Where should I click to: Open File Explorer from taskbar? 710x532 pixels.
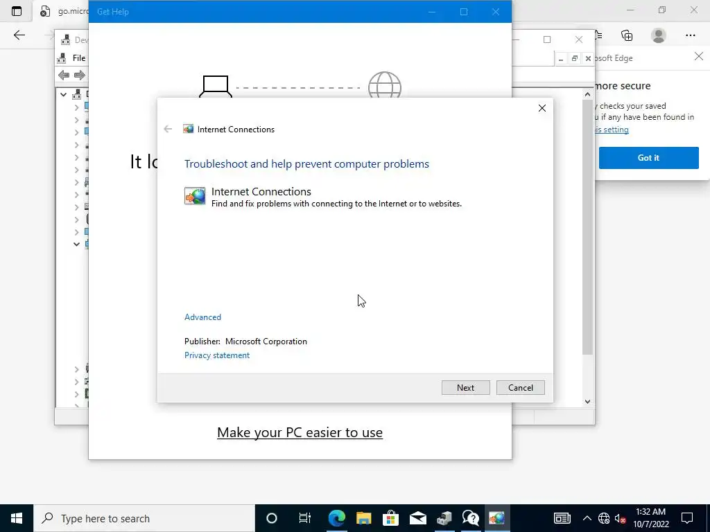pyautogui.click(x=363, y=518)
